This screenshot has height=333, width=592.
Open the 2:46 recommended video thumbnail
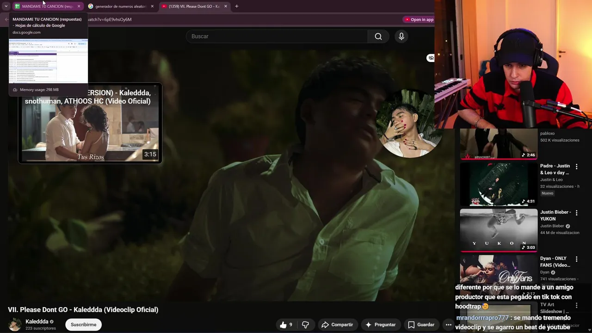(x=499, y=144)
